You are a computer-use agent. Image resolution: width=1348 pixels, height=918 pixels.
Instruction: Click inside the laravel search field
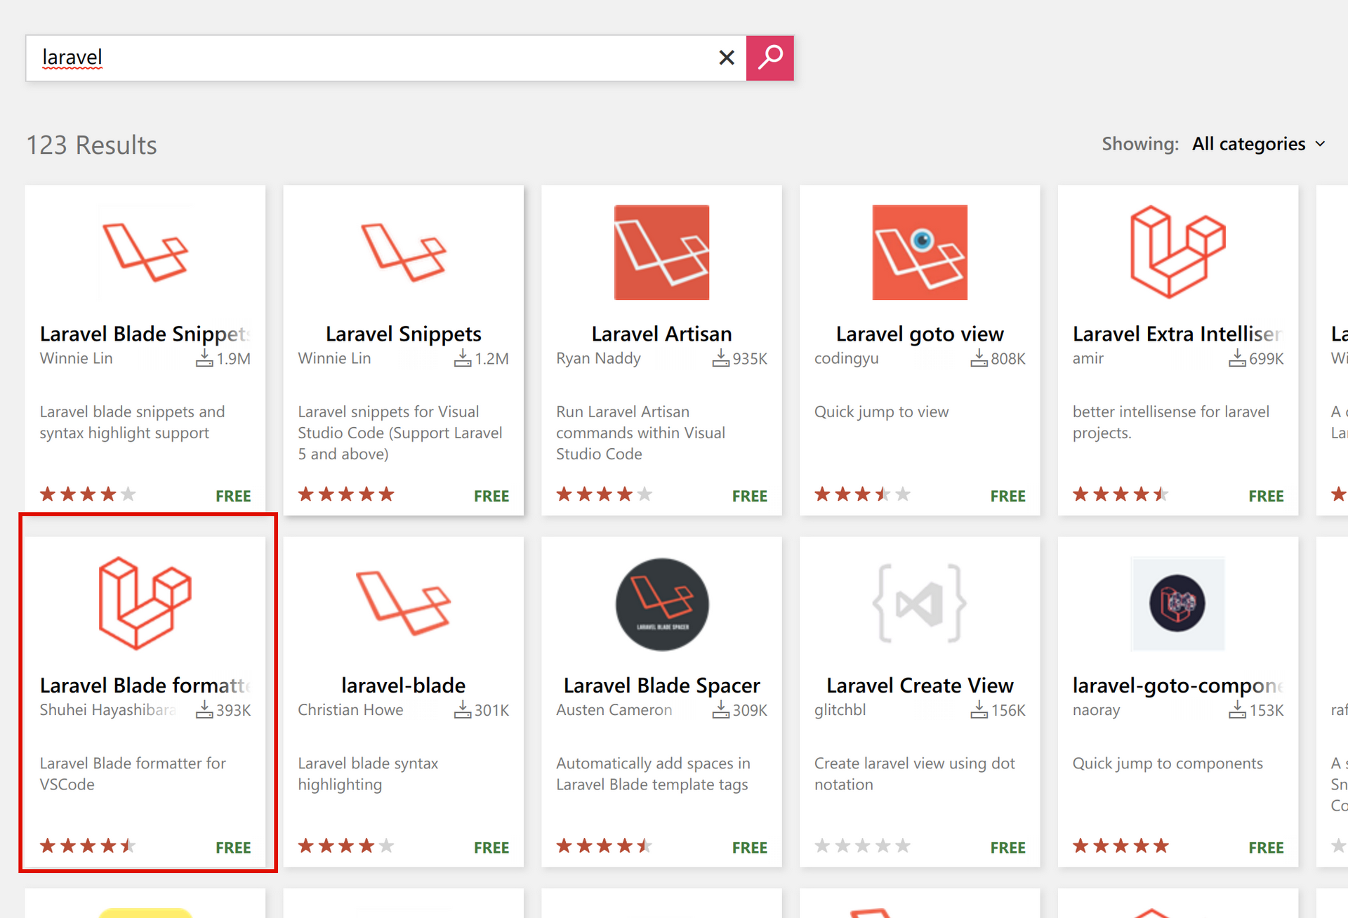tap(365, 58)
